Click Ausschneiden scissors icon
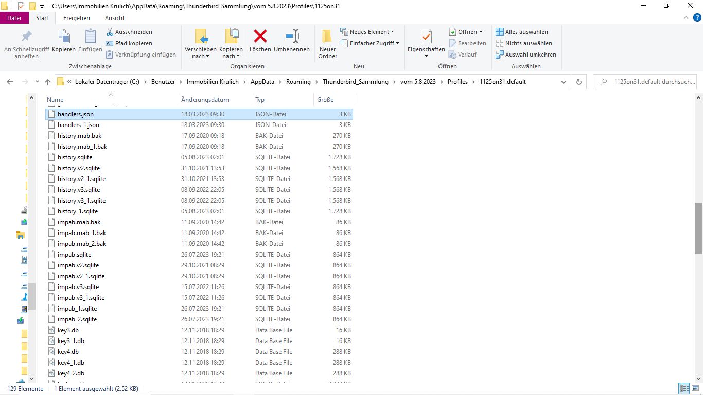 [x=110, y=32]
